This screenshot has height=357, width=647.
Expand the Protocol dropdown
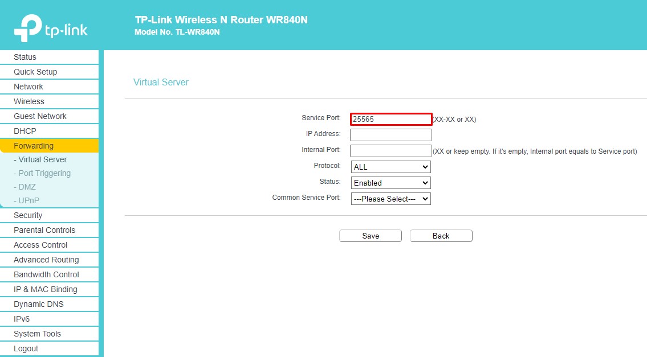(390, 167)
